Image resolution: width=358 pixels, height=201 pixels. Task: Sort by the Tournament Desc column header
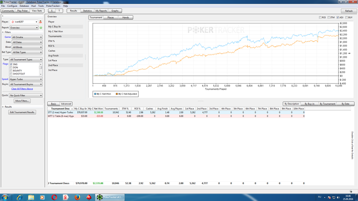[60, 109]
